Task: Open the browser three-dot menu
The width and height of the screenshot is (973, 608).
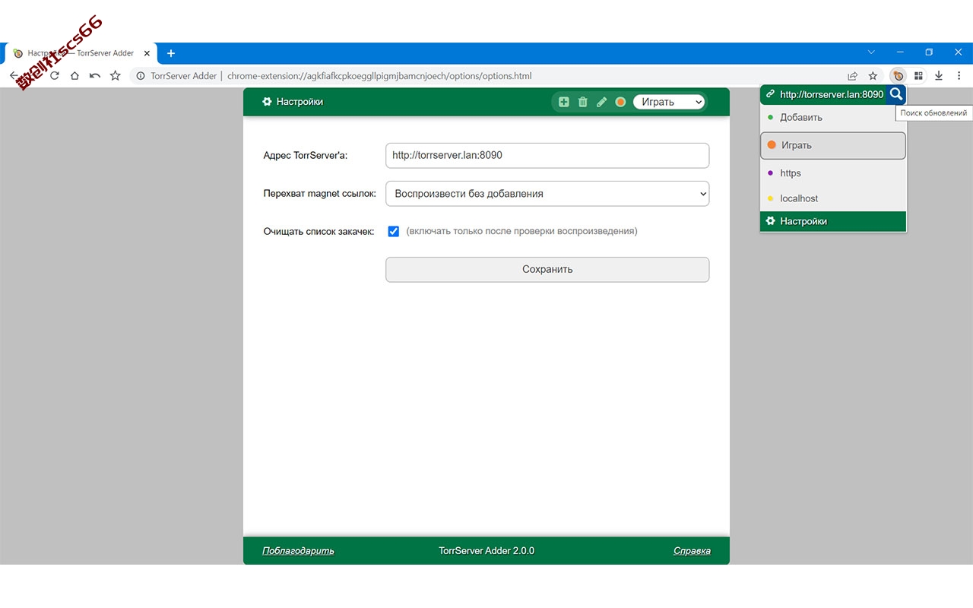Action: [x=959, y=76]
